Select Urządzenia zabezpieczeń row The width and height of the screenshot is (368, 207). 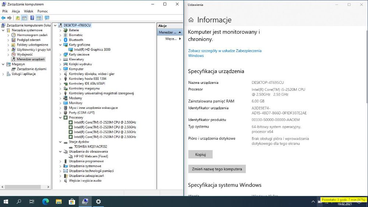click(86, 176)
